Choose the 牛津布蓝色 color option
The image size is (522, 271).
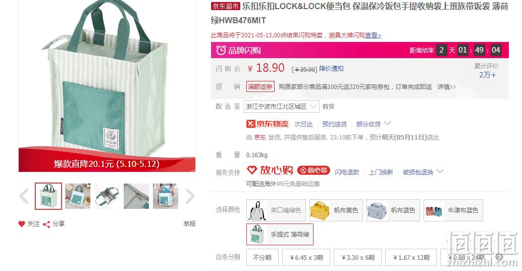(453, 210)
